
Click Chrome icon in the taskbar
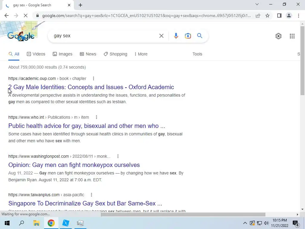[51, 223]
